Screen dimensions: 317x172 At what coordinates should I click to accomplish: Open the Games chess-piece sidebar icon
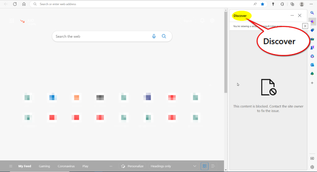[312, 48]
